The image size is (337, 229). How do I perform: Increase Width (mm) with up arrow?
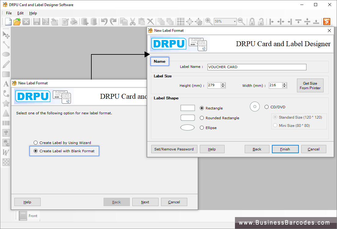284,84
